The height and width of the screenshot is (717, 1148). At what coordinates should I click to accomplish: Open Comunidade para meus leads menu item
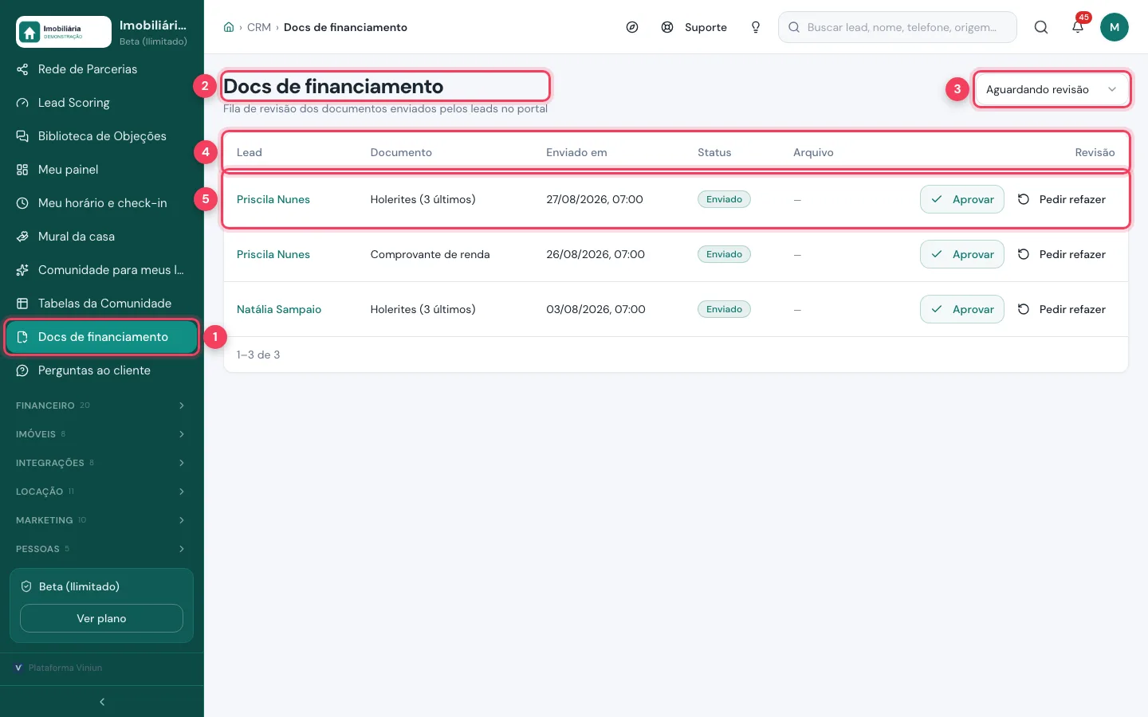(x=102, y=270)
